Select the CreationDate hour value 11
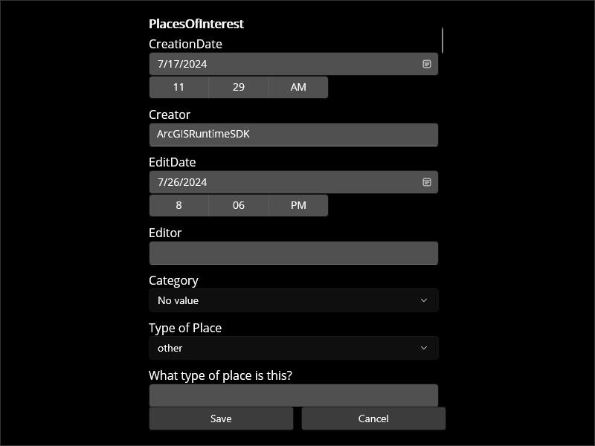 point(178,87)
